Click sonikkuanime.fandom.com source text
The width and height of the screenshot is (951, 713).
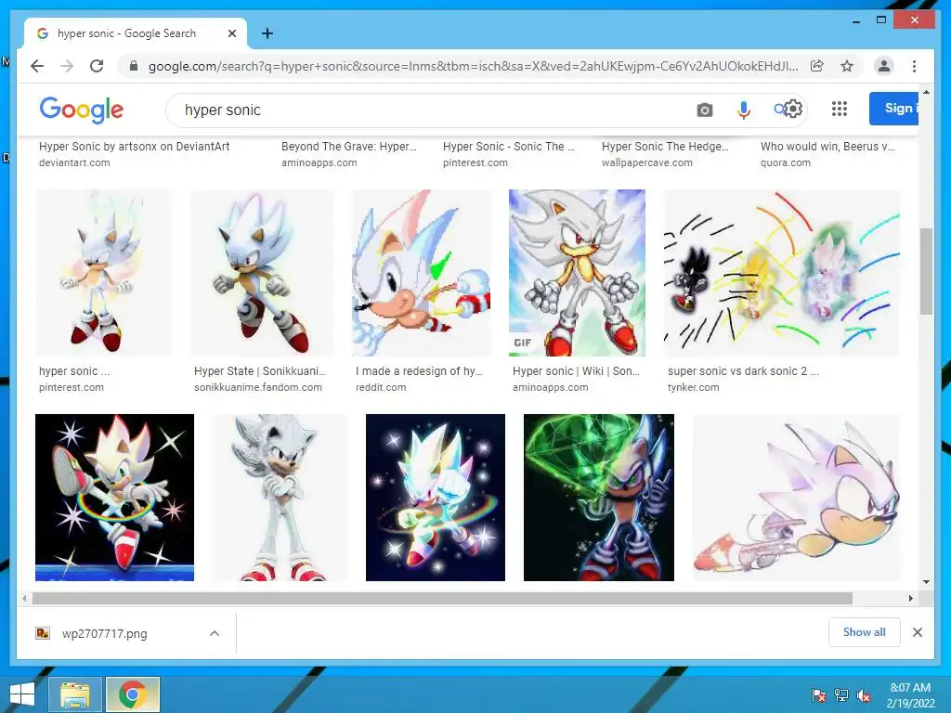258,387
